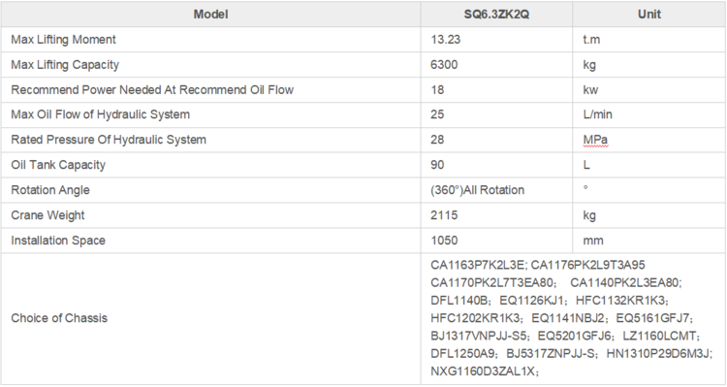Select the SQ6.3ZK2Q header cell

point(496,15)
